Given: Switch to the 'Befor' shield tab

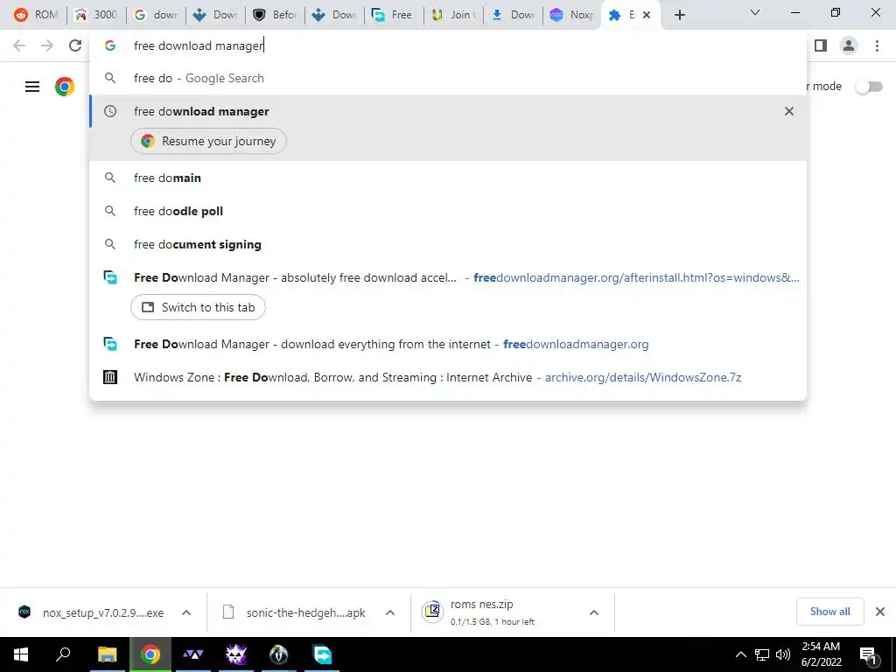Looking at the screenshot, I should [x=276, y=15].
